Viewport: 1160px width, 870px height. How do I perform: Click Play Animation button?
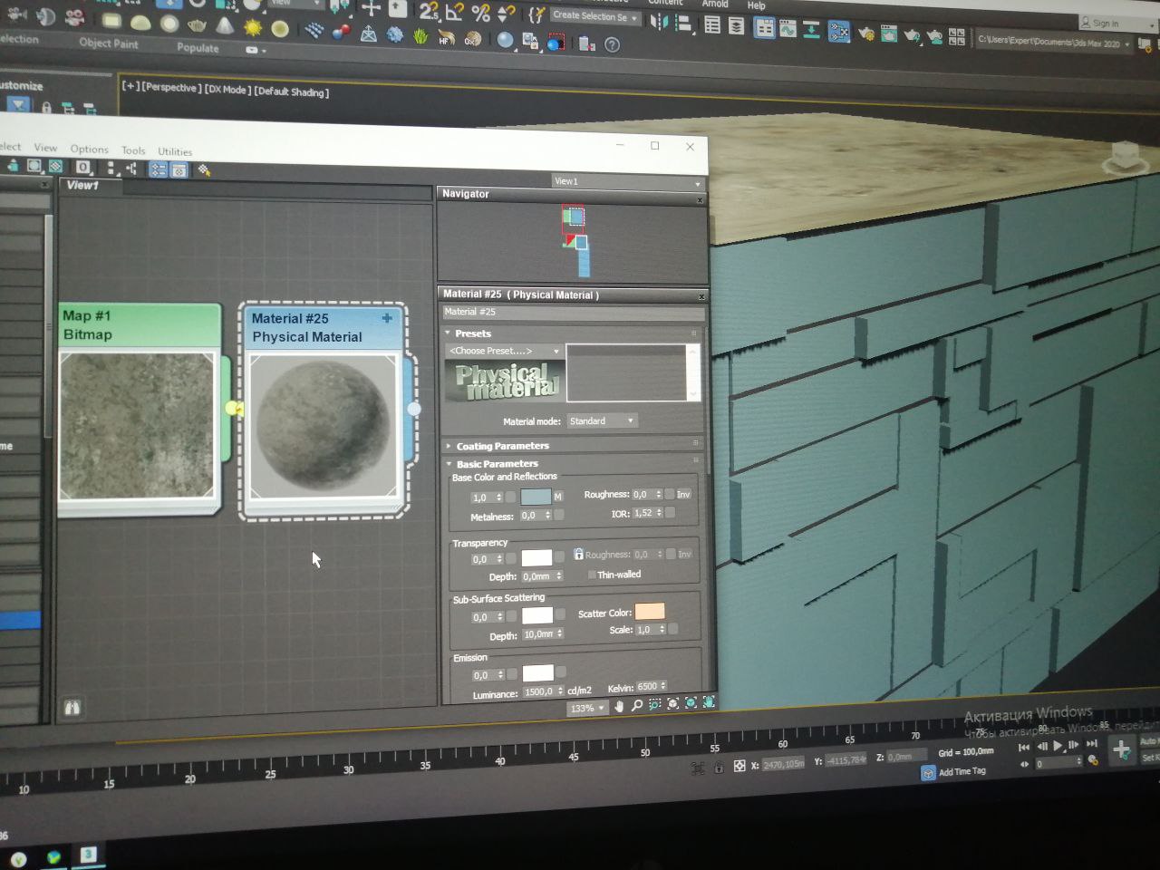pyautogui.click(x=1058, y=746)
